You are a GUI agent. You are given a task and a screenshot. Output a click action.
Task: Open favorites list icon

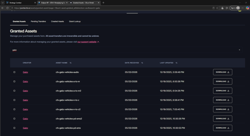[227, 8]
